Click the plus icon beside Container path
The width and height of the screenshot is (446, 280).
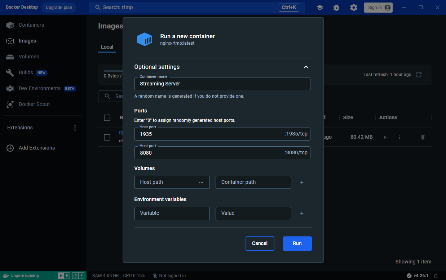(x=302, y=182)
